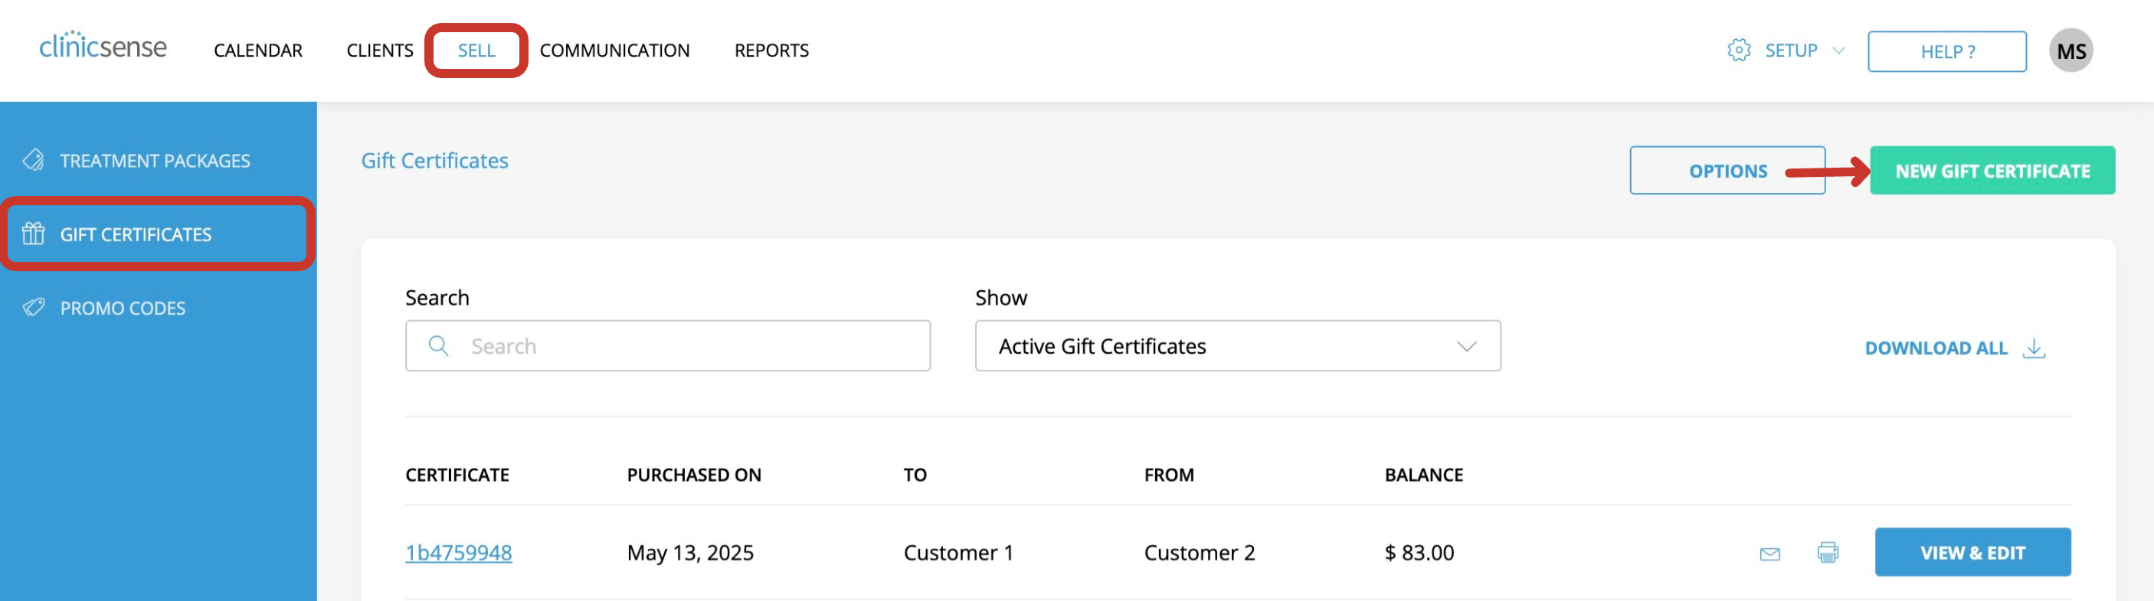
Task: Select the May 13, 2025 date cell
Action: click(x=690, y=553)
